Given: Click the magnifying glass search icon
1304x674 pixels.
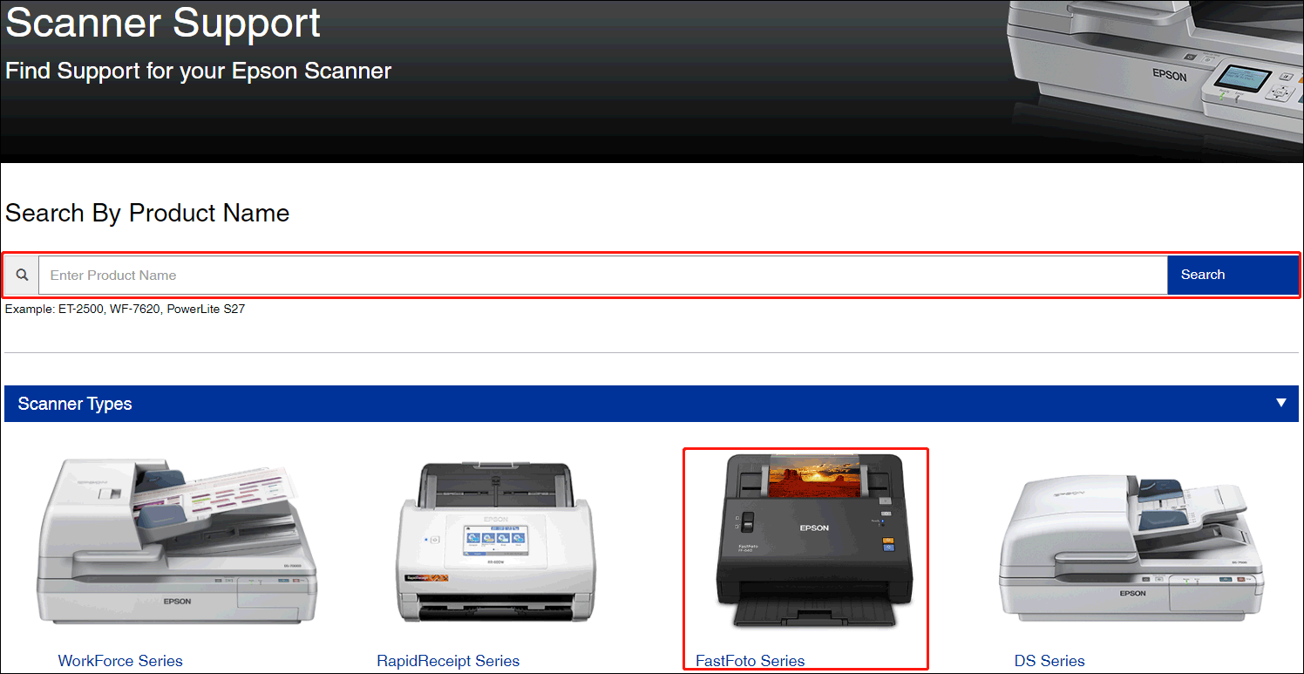Looking at the screenshot, I should pyautogui.click(x=22, y=275).
